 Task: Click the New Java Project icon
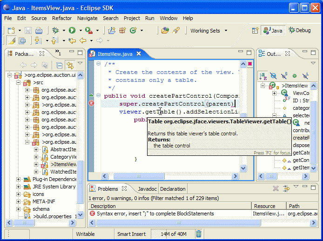coord(112,31)
